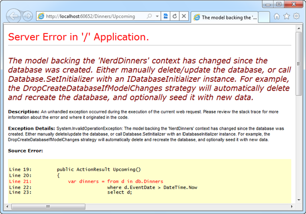Image resolution: width=306 pixels, height=214 pixels.
Task: Click the vertical scrollbar thumb
Action: (x=299, y=64)
